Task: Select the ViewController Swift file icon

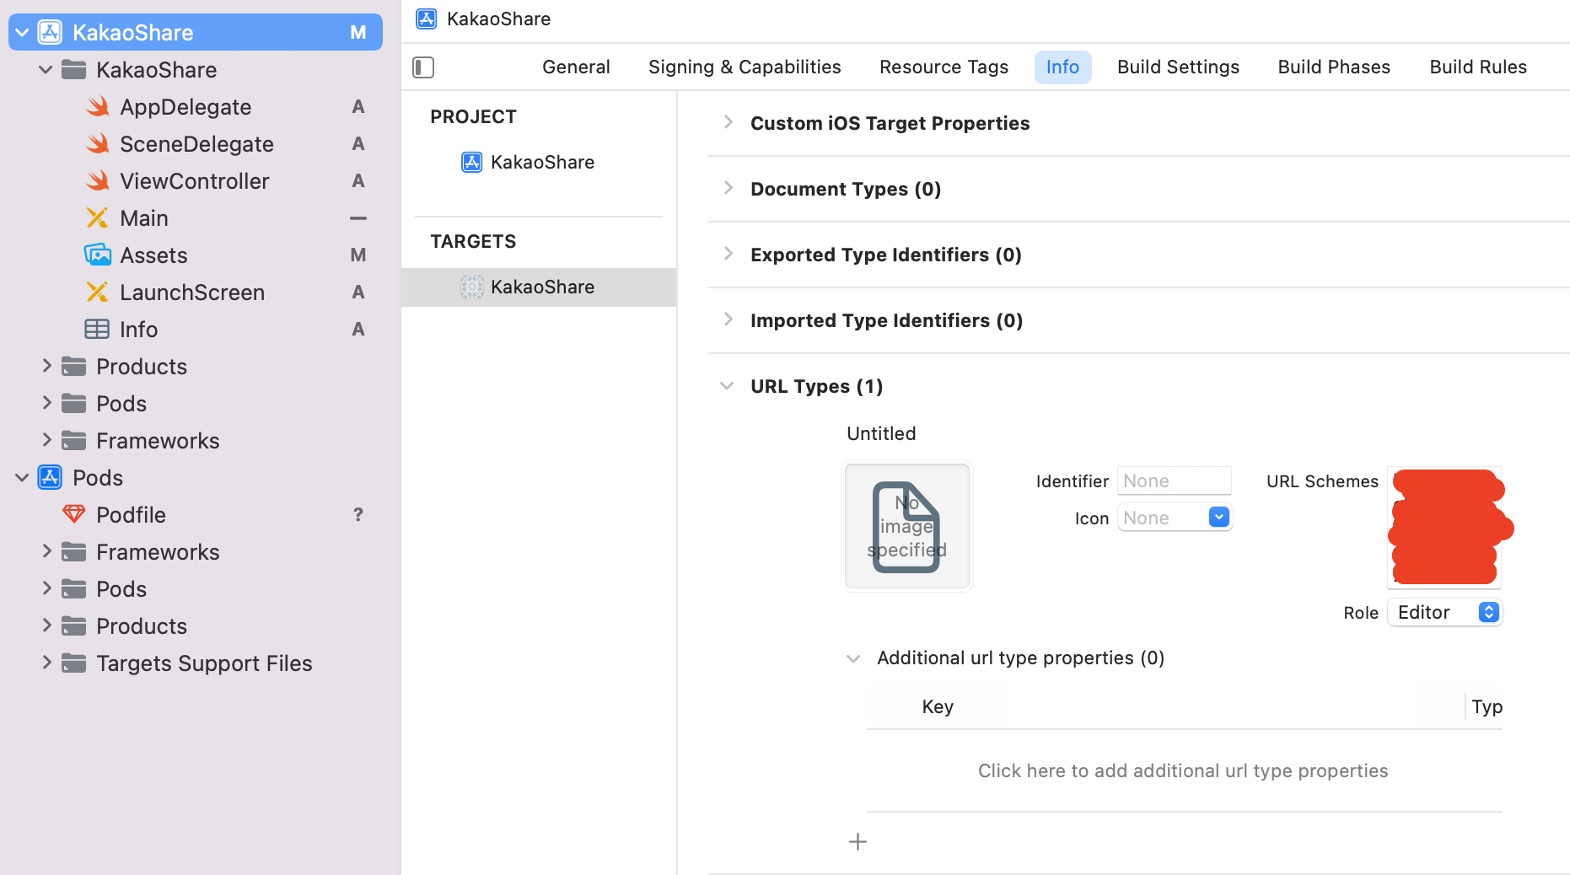Action: coord(98,180)
